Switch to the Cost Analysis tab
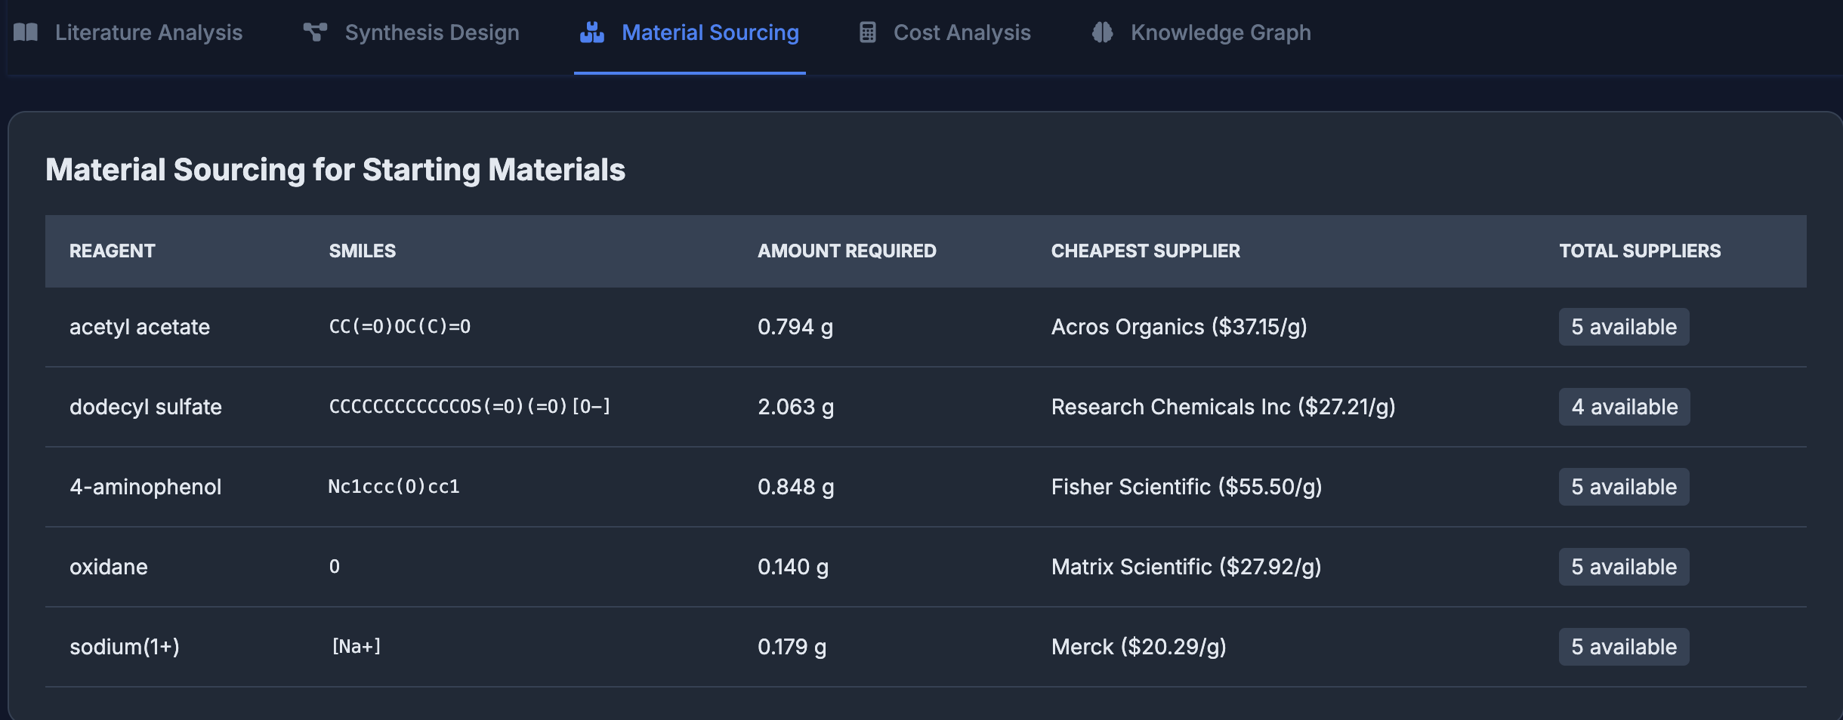Viewport: 1843px width, 720px height. pos(961,32)
